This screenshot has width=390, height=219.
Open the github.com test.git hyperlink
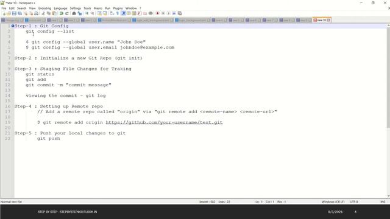tap(164, 122)
